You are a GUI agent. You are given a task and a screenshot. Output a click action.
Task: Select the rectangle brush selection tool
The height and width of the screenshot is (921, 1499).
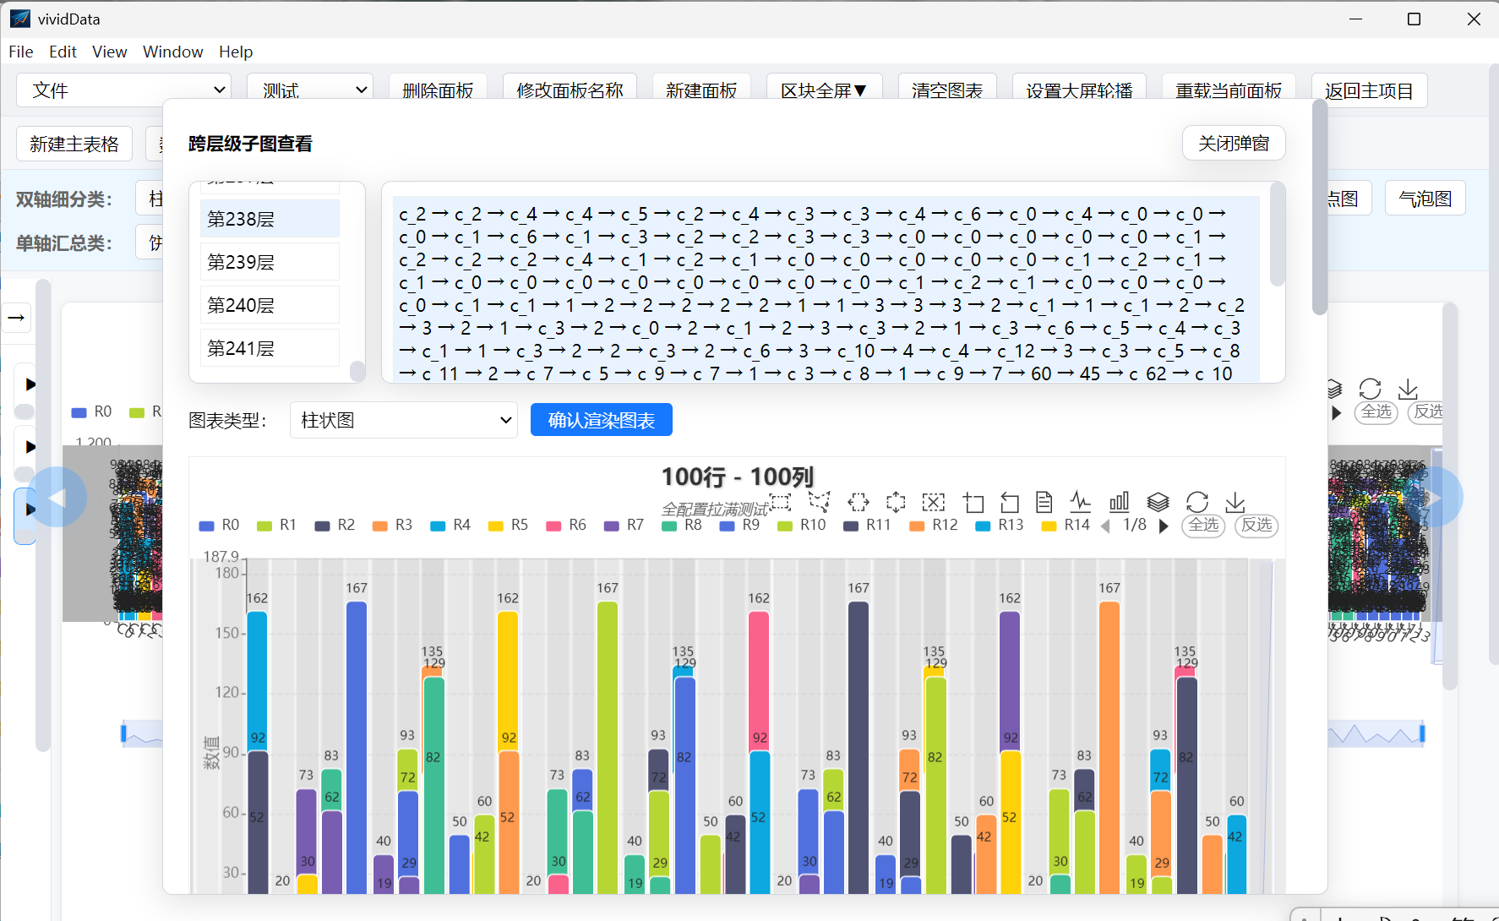tap(781, 502)
